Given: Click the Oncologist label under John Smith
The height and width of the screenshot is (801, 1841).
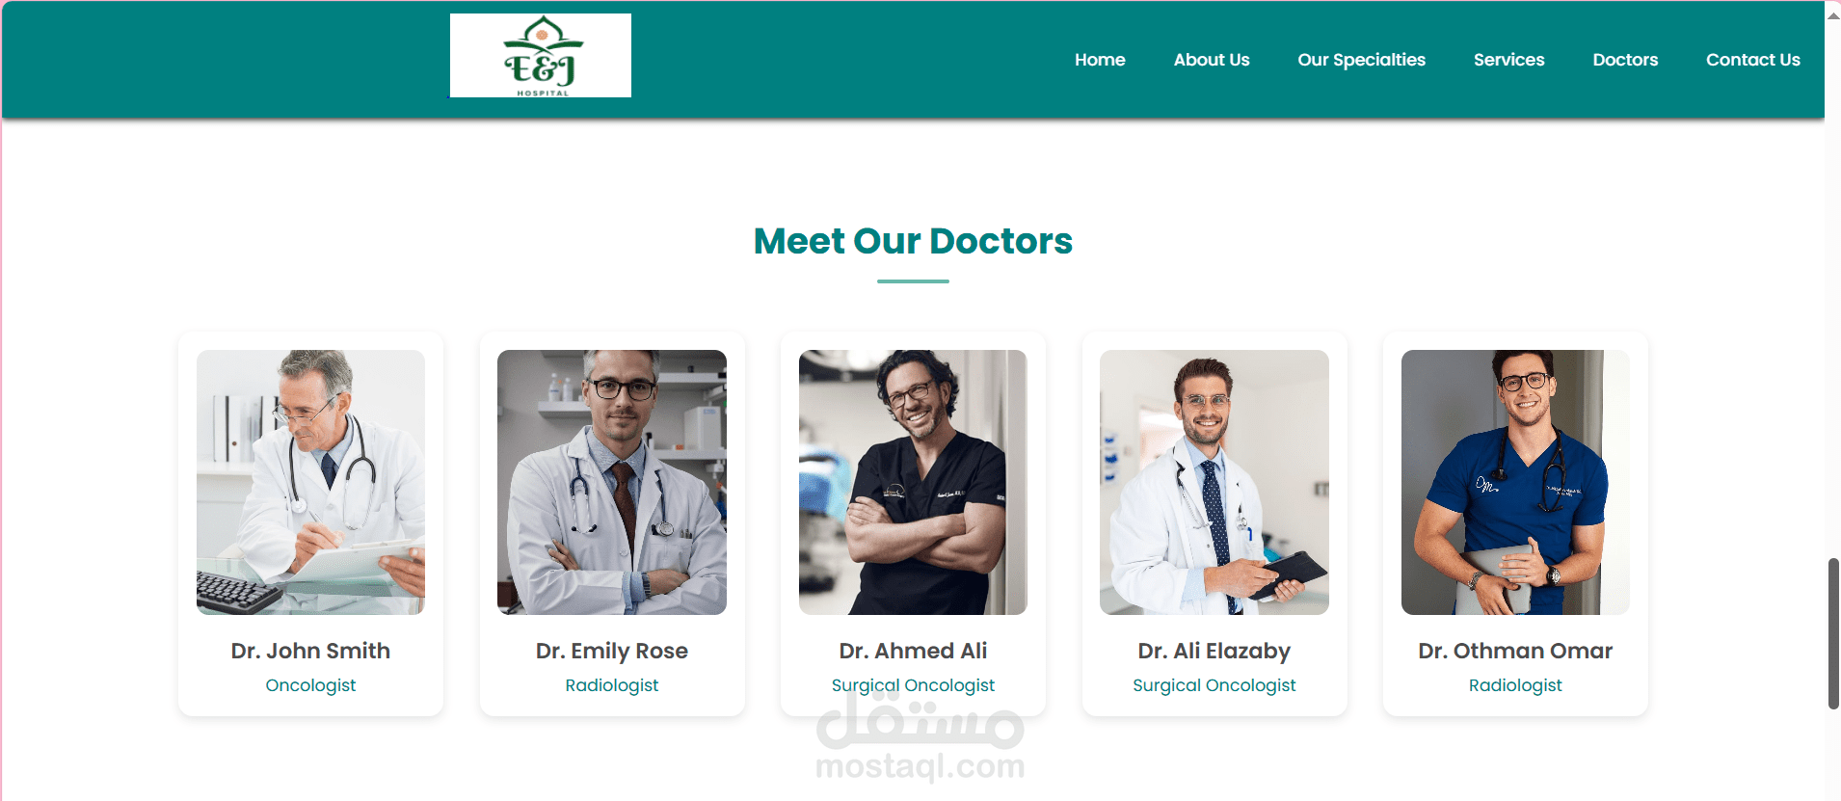Looking at the screenshot, I should 310,685.
